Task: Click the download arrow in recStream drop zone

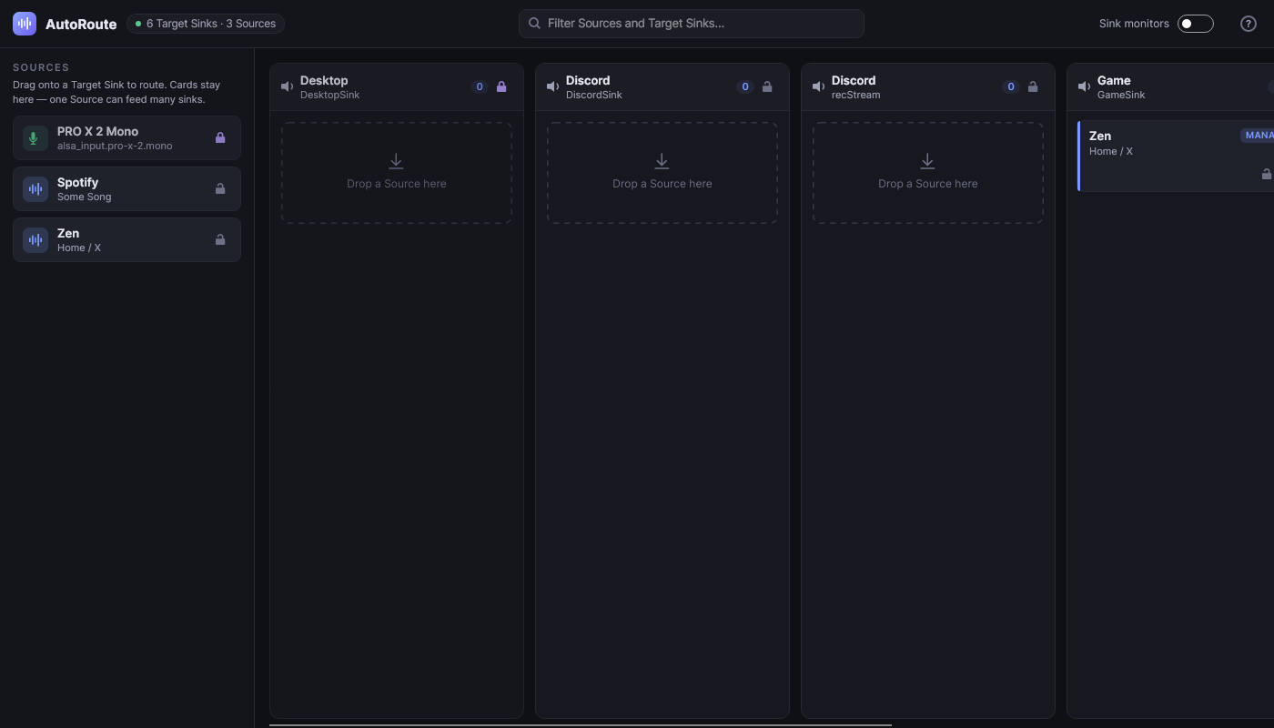Action: [x=927, y=161]
